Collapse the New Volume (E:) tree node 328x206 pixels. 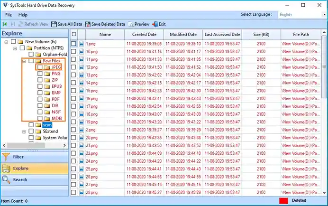click(6, 42)
